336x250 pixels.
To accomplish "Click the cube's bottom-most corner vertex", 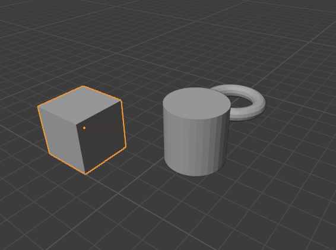I will 85,174.
